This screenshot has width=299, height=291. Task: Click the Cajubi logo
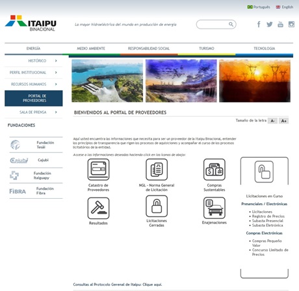19,160
